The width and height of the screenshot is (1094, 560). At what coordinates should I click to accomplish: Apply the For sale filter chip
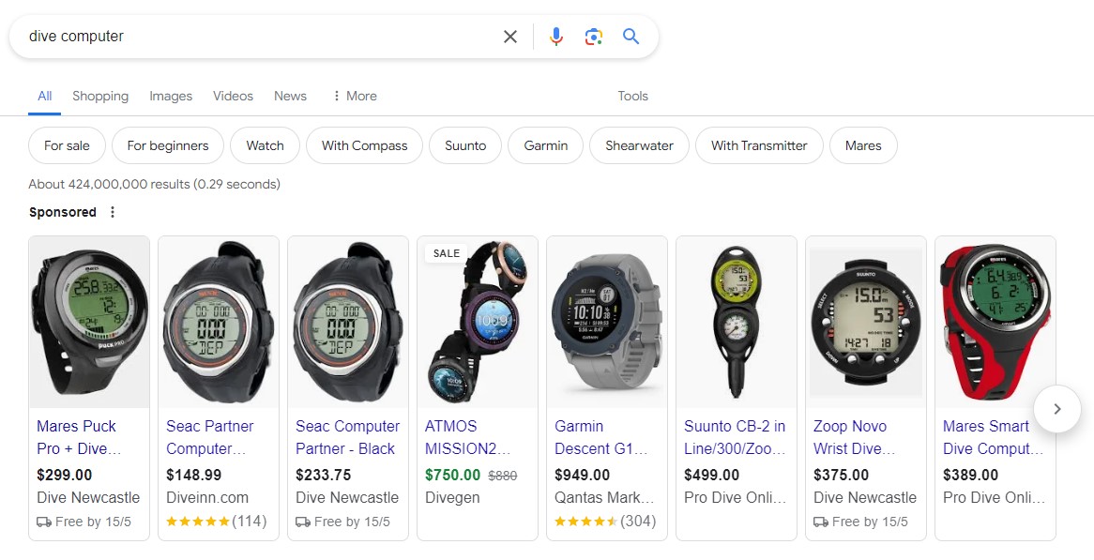tap(67, 145)
